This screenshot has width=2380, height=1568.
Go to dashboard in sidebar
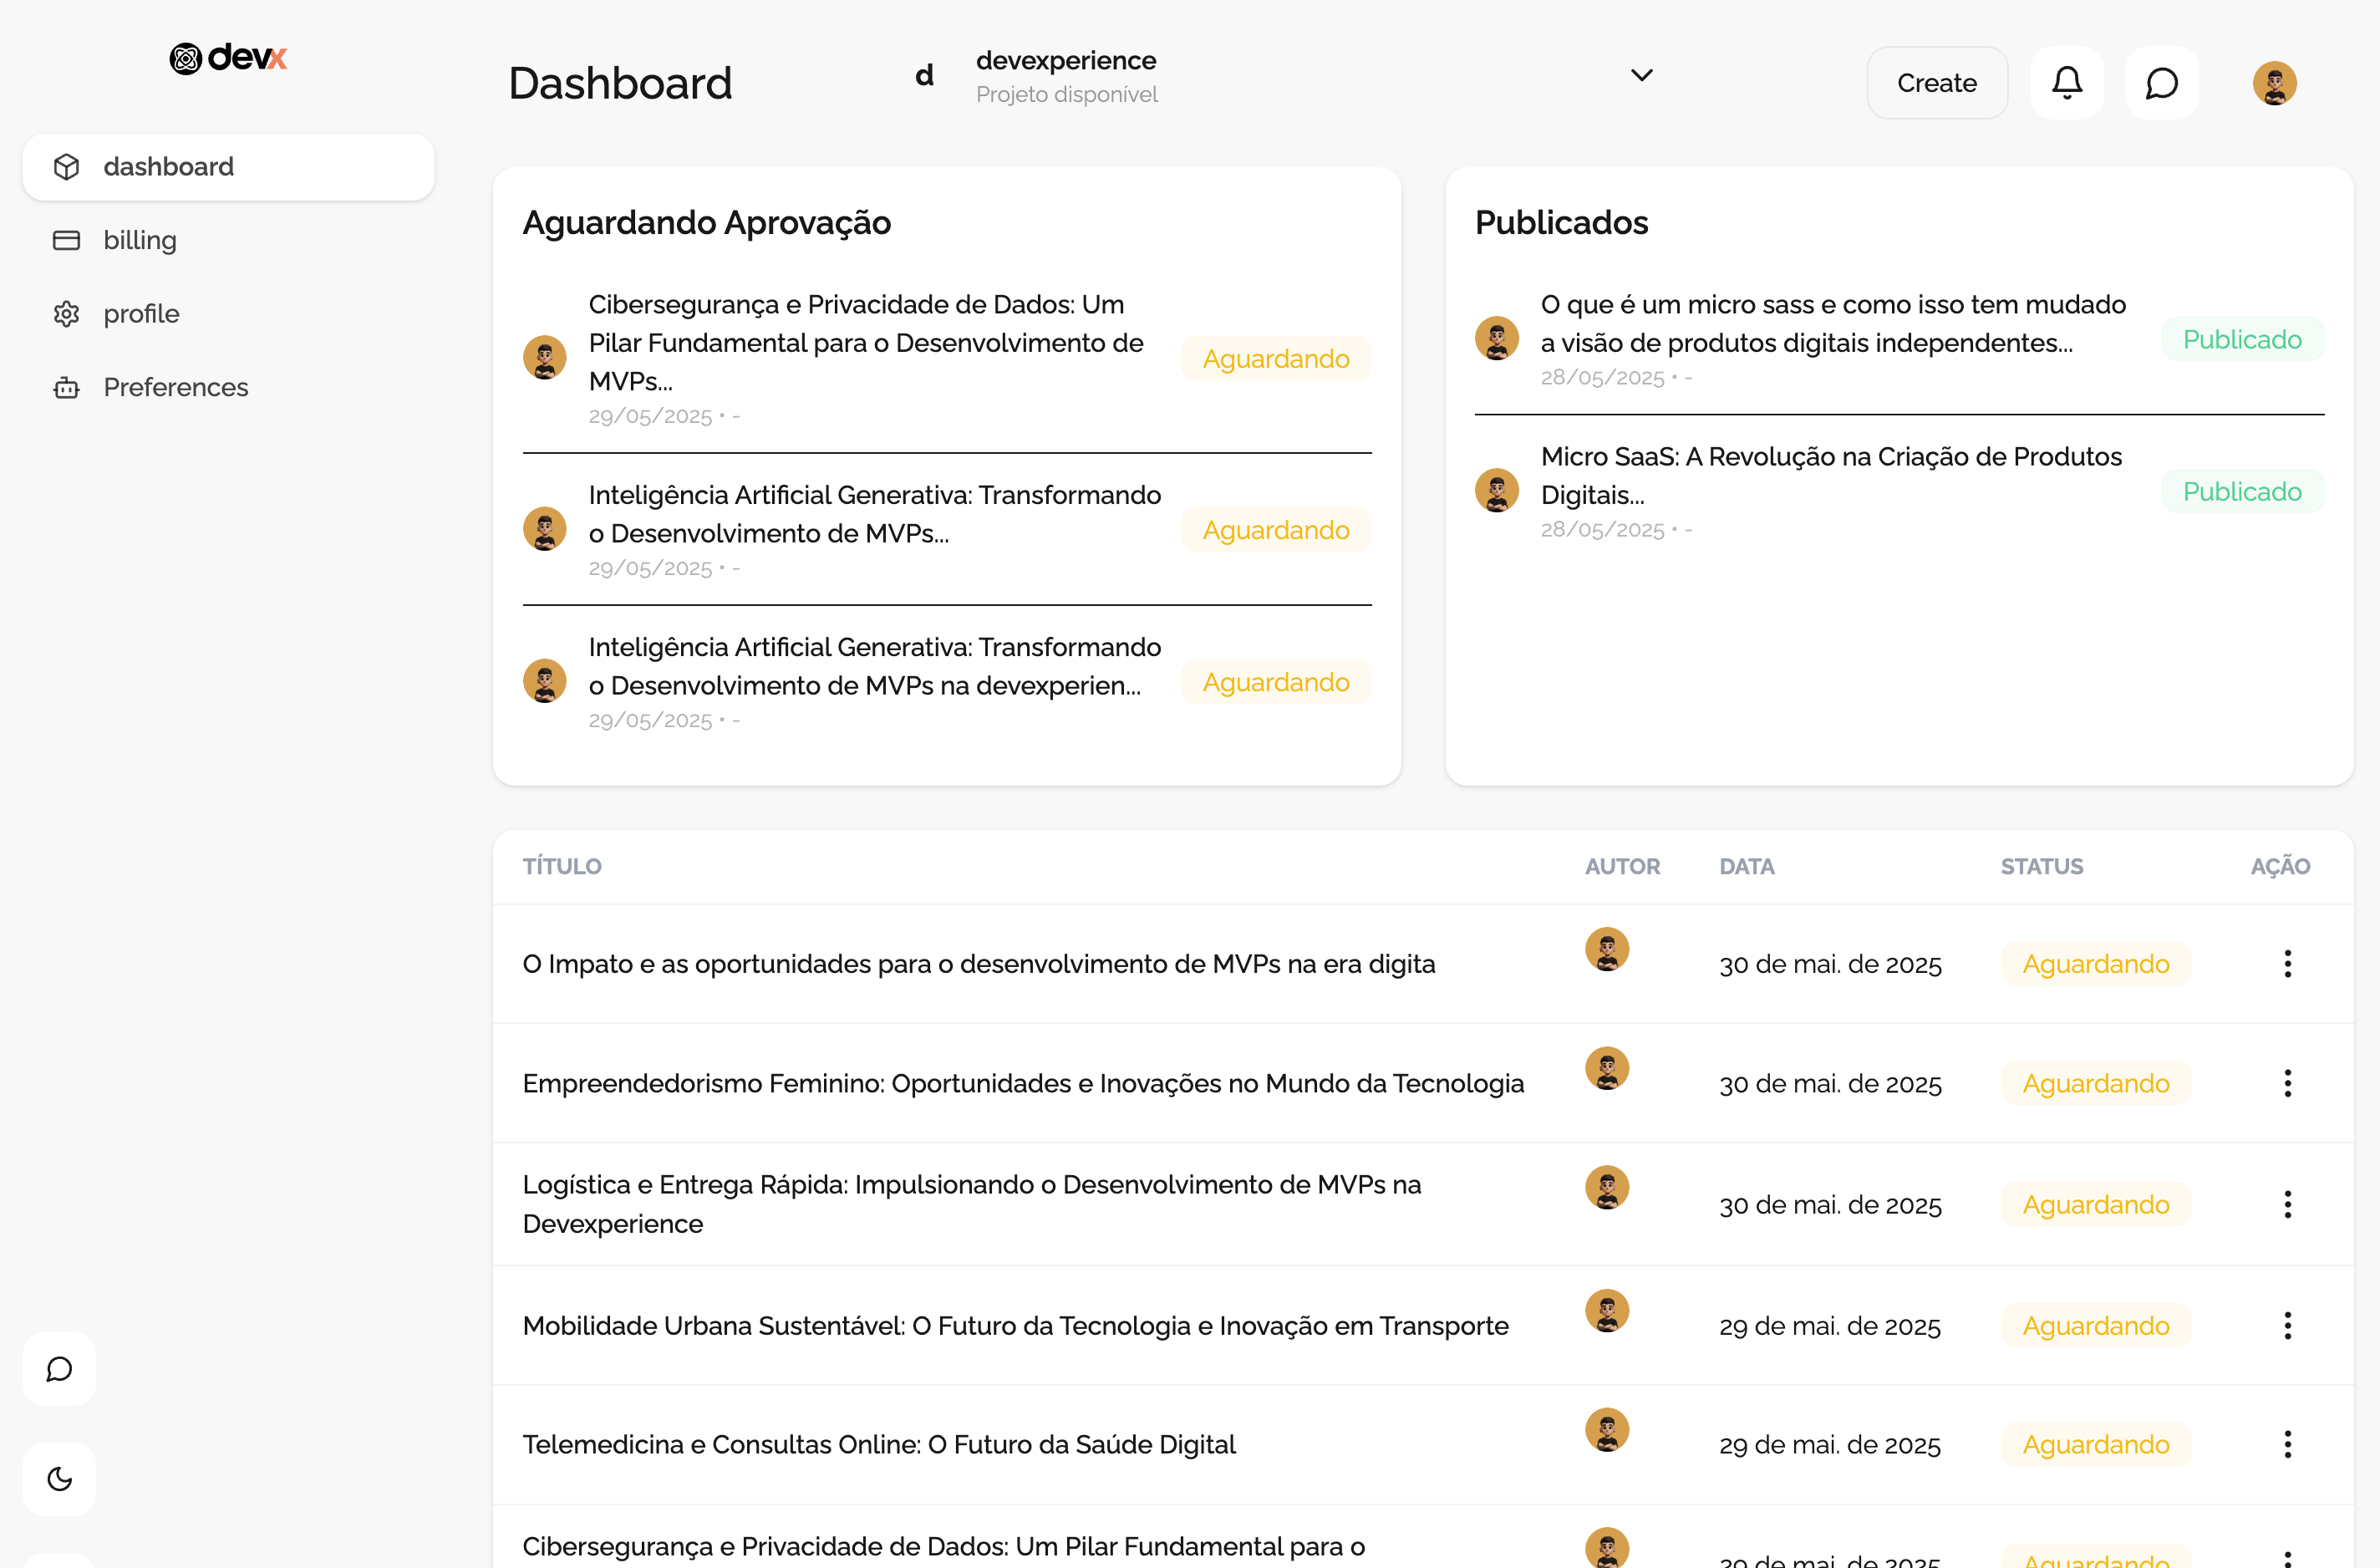[x=228, y=167]
